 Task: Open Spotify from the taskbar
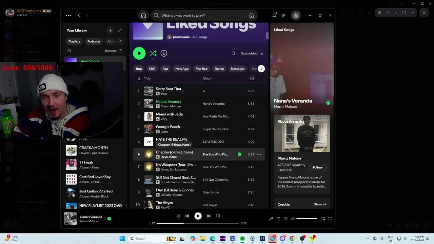tap(242, 239)
